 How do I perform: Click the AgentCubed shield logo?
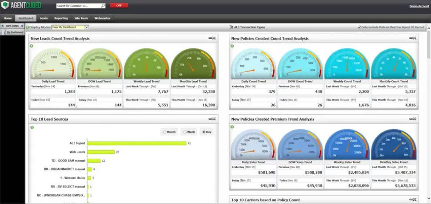5,6
